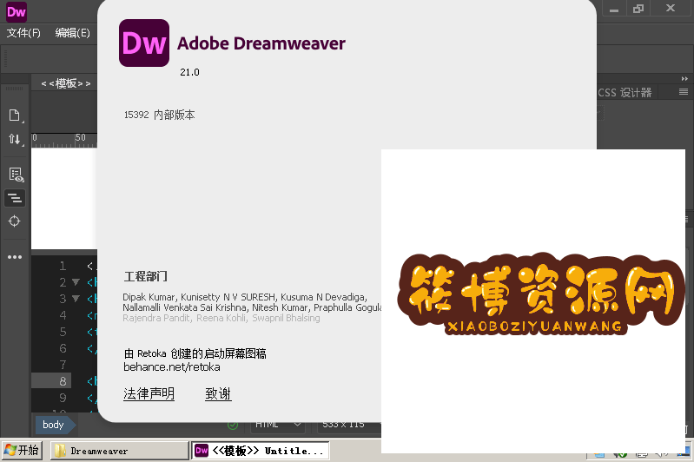Click the Windows 开始 Start button
The width and height of the screenshot is (694, 462).
[x=22, y=451]
